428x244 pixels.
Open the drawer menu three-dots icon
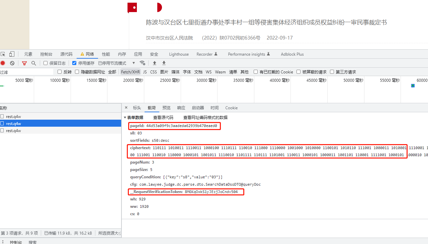(3, 242)
